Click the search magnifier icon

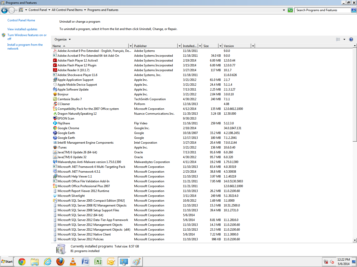click(353, 10)
